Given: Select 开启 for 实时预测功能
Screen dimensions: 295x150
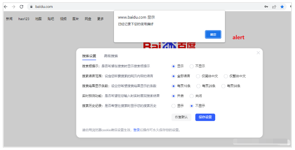Looking at the screenshot, I should click(x=174, y=96).
